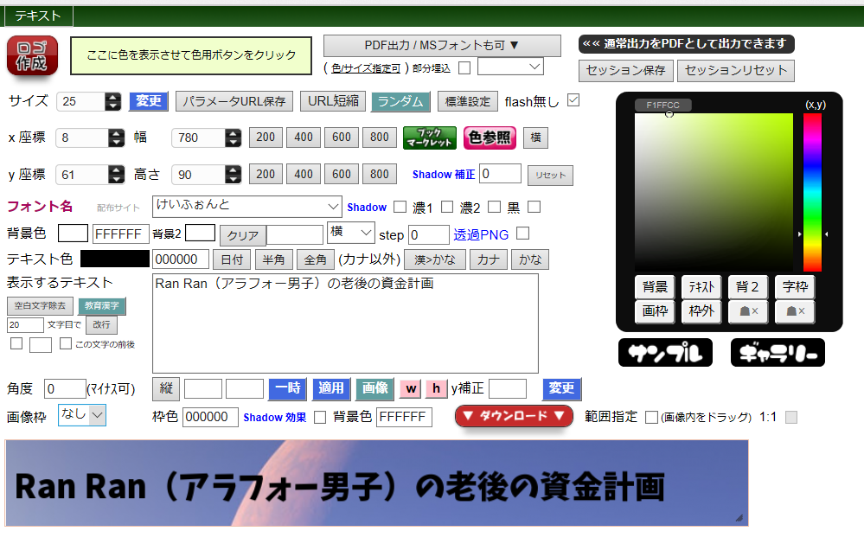Click the セッション保存 button

[x=626, y=71]
